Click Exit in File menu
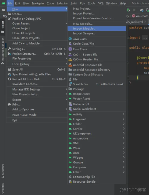Viewport: 149px width, 195px height. click(x=37, y=120)
